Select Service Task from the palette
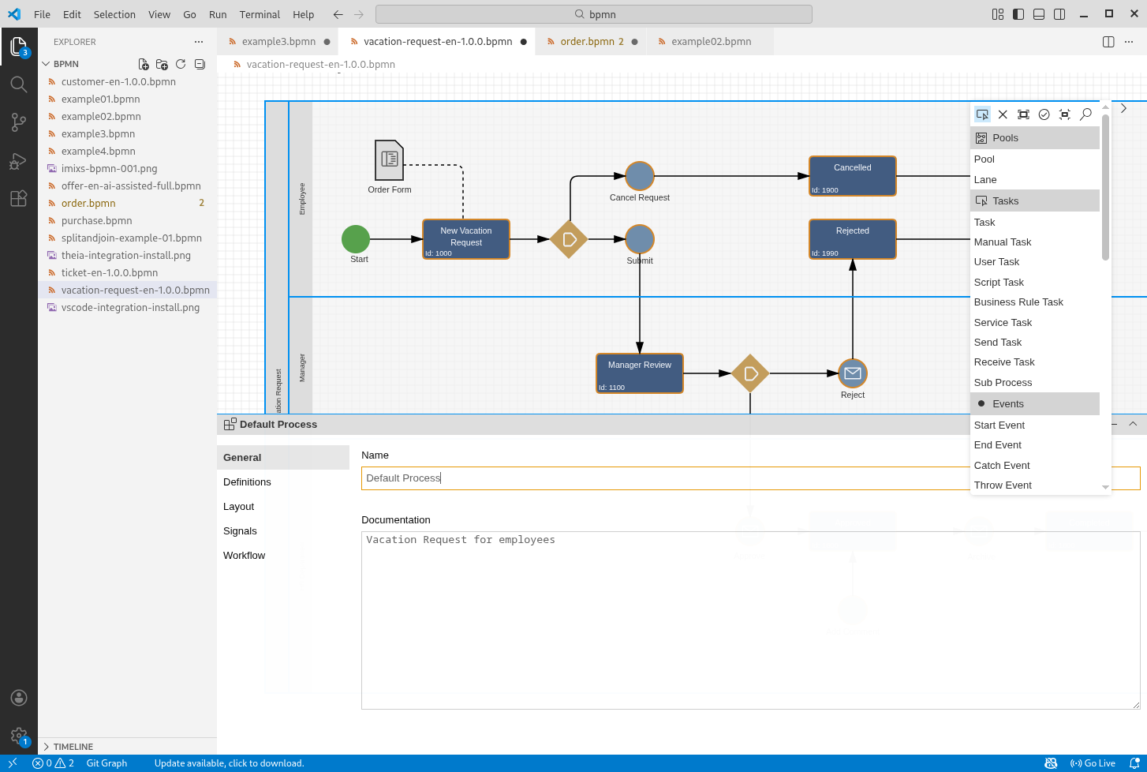 pyautogui.click(x=1003, y=322)
